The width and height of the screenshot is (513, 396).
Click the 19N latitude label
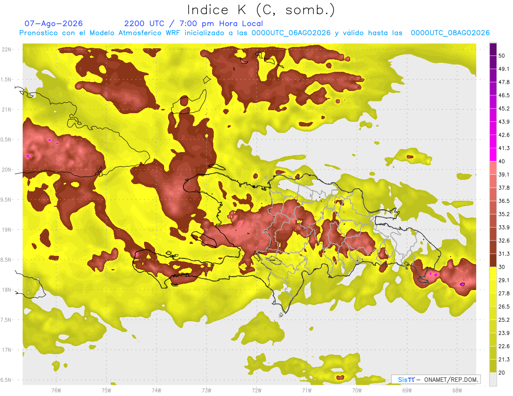point(7,230)
